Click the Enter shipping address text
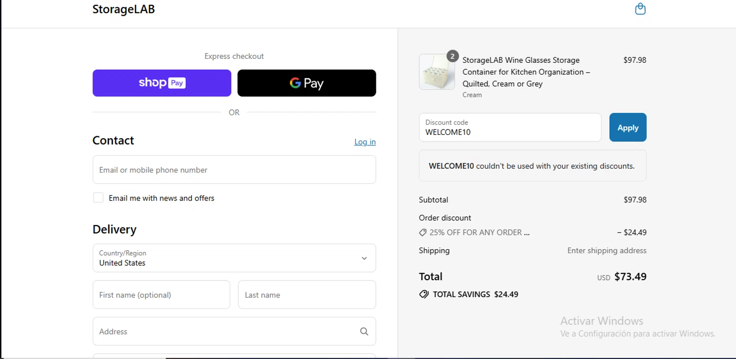736x359 pixels. tap(607, 251)
